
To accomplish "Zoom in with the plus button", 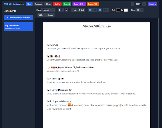I will (x=144, y=4).
